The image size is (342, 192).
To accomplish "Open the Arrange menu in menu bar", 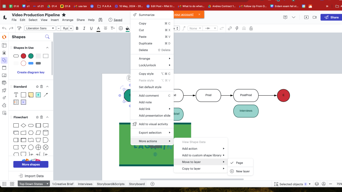I will pyautogui.click(x=68, y=20).
